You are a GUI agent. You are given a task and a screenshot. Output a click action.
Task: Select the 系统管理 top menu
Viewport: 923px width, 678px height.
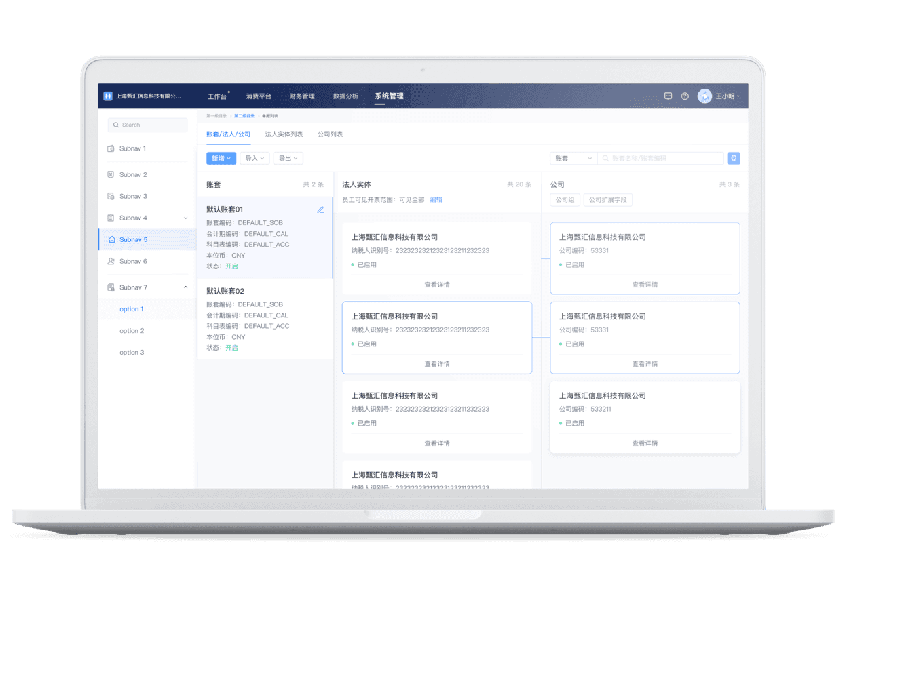pyautogui.click(x=389, y=96)
